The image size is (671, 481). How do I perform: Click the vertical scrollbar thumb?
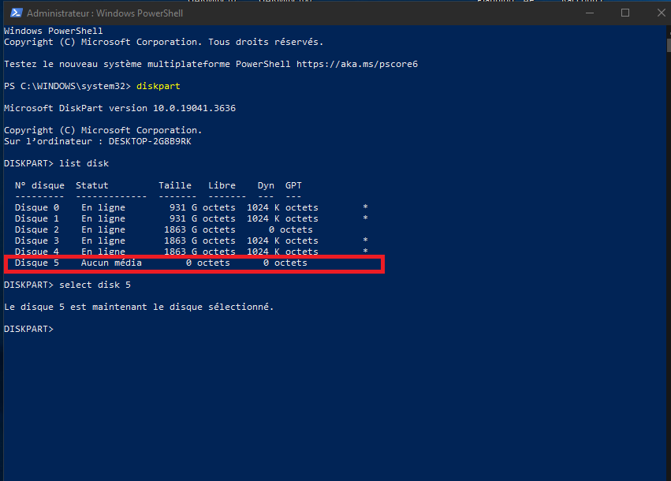pyautogui.click(x=669, y=45)
